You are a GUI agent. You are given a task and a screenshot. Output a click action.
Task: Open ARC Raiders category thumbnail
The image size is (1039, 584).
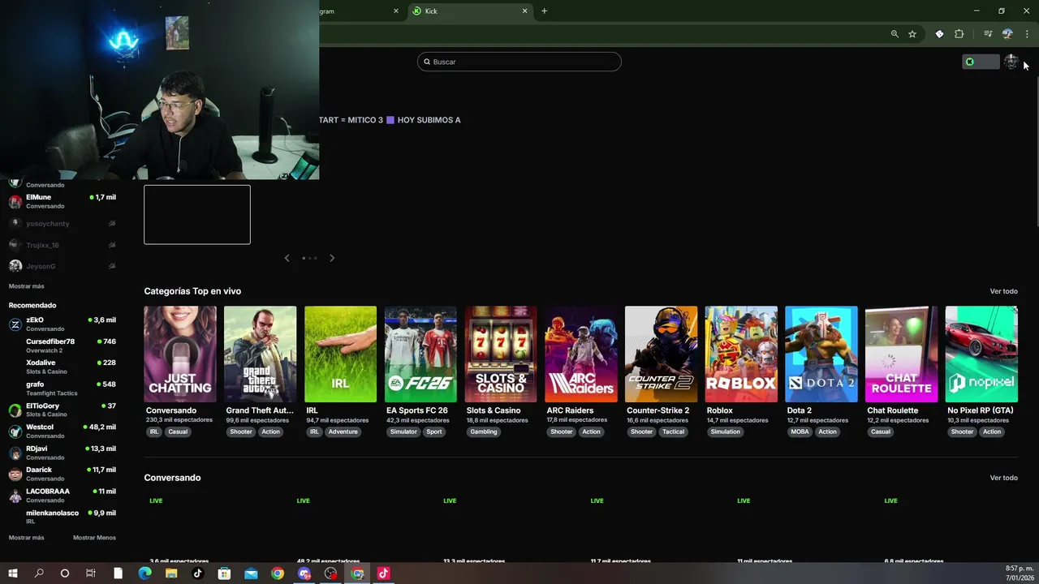[581, 354]
